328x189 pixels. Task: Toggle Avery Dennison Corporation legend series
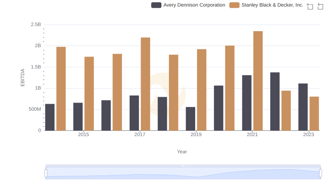point(188,5)
